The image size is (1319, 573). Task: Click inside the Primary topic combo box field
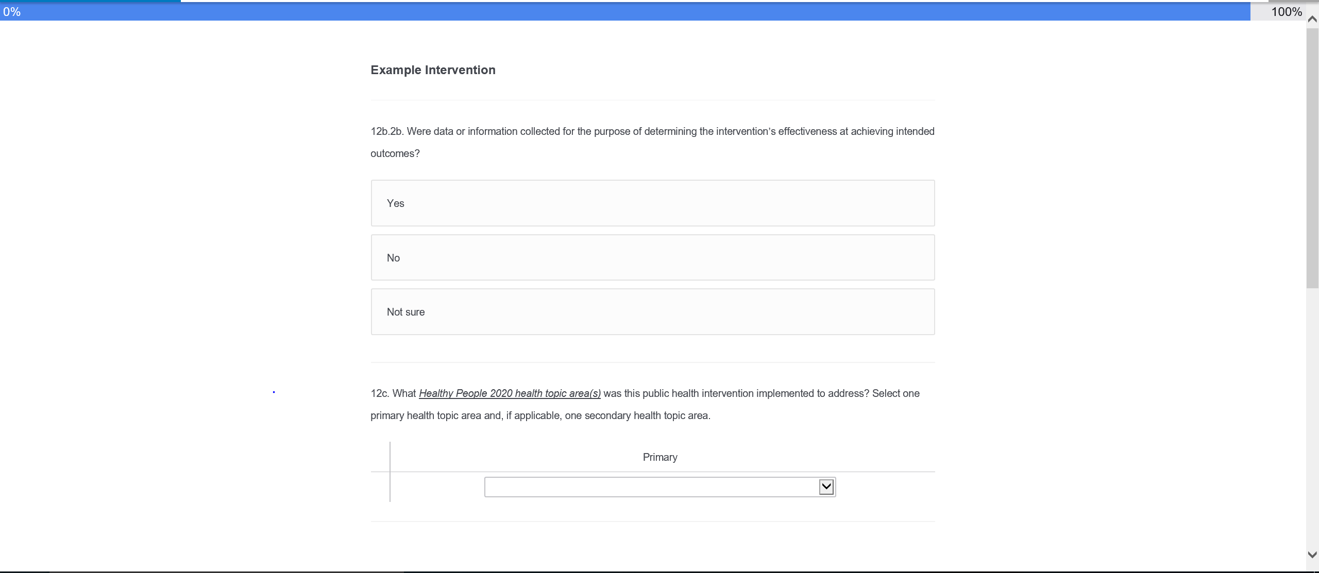(x=650, y=487)
